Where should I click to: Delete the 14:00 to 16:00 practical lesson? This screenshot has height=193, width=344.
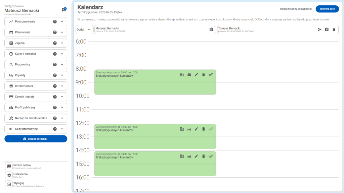204,156
